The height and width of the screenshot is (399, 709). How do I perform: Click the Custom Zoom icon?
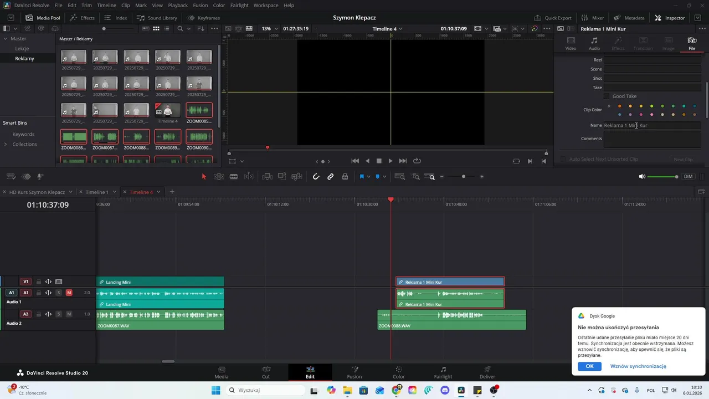click(x=430, y=177)
